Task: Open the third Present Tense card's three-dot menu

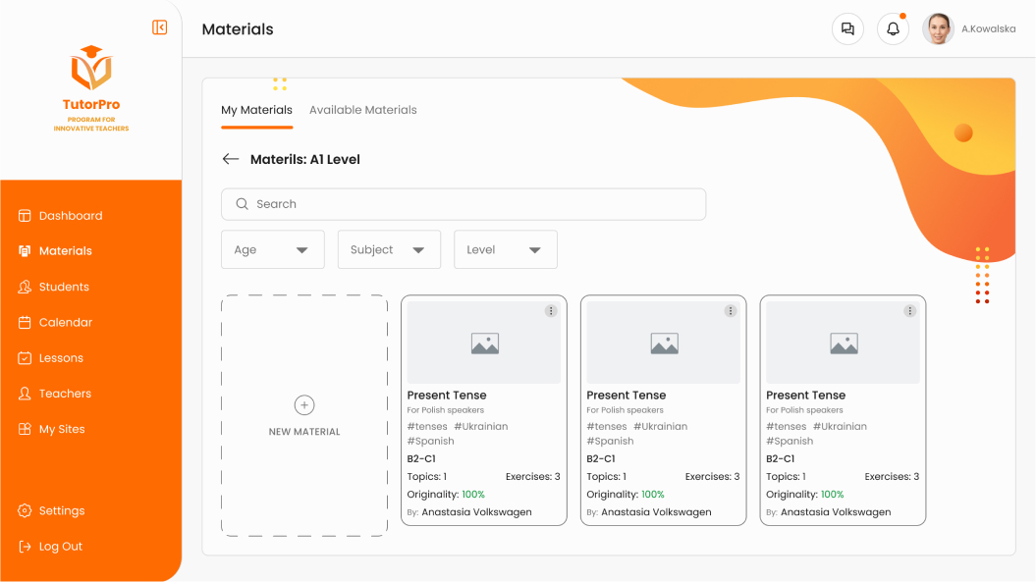Action: 909,311
